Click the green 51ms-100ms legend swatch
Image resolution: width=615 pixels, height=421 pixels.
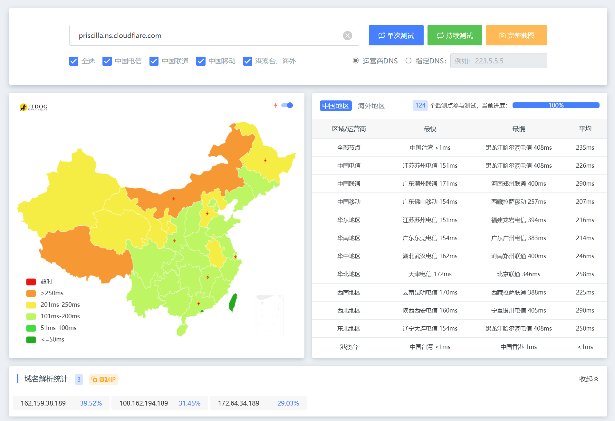coord(31,328)
